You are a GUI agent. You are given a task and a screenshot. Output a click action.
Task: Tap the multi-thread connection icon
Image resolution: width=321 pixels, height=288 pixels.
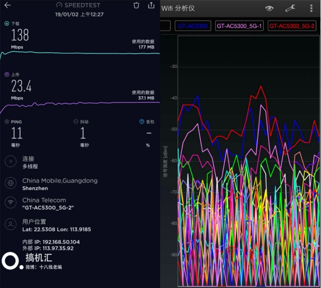10,161
